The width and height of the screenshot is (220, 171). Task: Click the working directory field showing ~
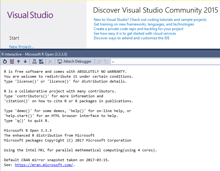165,62
